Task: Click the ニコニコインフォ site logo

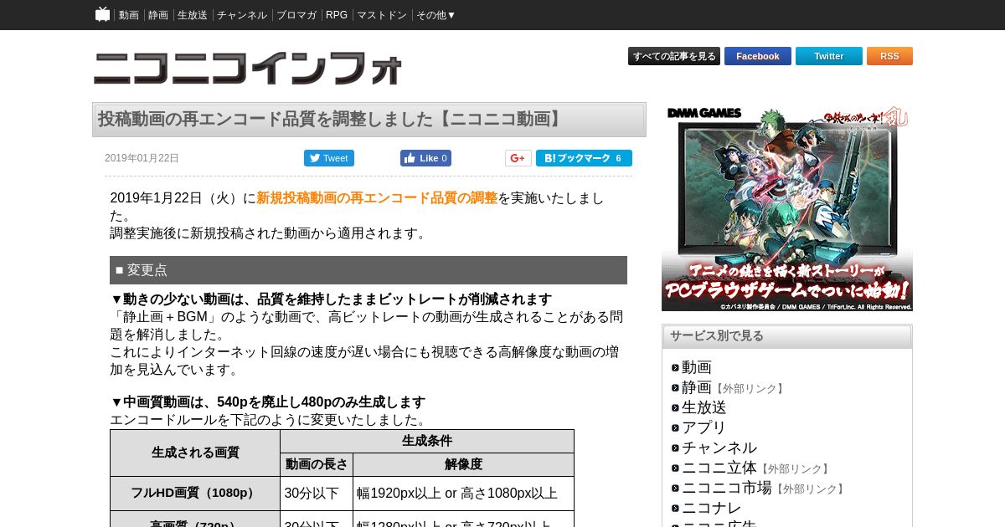Action: [248, 68]
